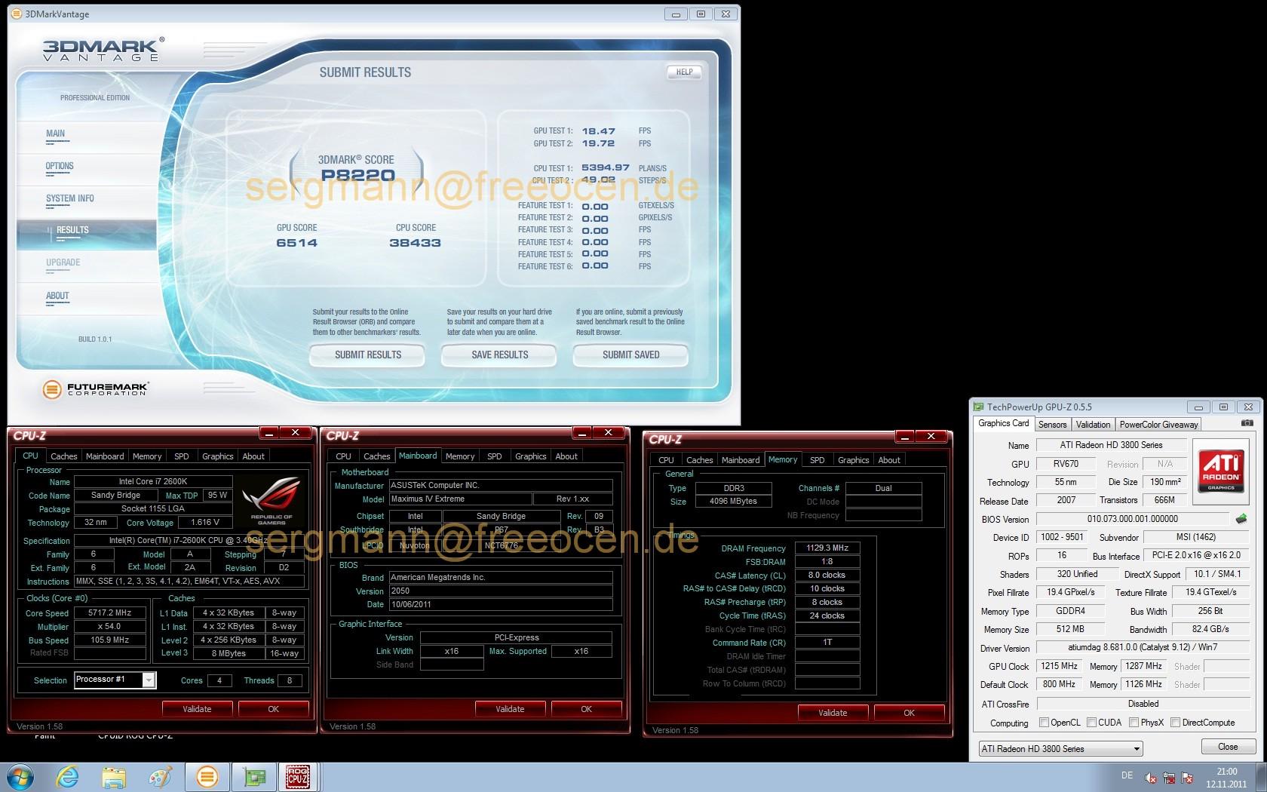
Task: Switch to 3DMark Vantage taskbar button
Action: 207,777
